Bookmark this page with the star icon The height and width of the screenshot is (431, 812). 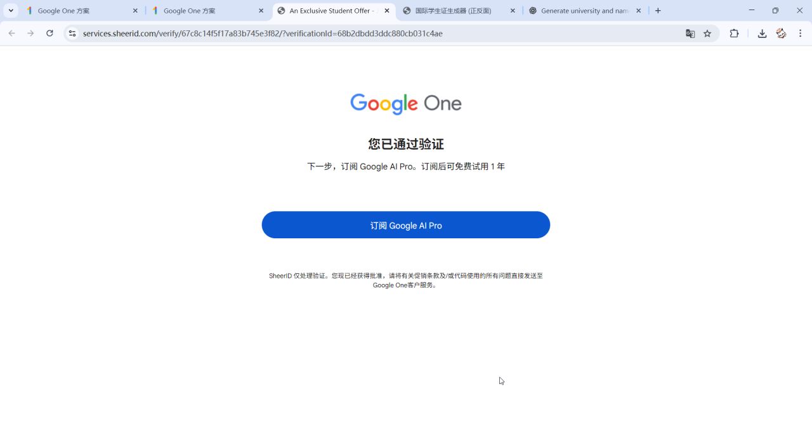tap(707, 34)
